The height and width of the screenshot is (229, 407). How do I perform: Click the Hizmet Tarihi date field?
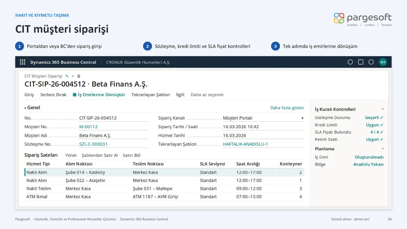pyautogui.click(x=263, y=135)
